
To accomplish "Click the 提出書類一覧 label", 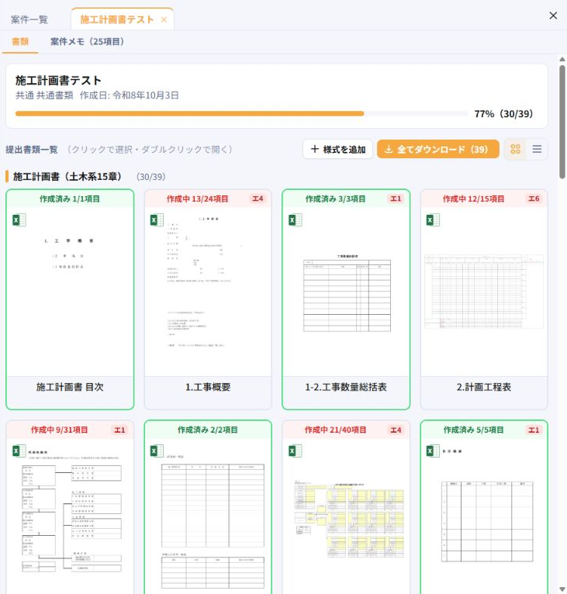I will tap(32, 150).
